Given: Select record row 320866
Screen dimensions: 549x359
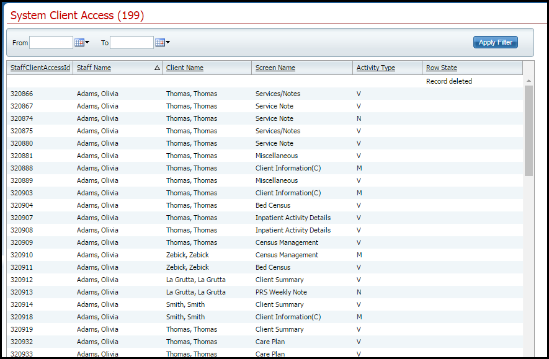Looking at the screenshot, I should (x=22, y=94).
